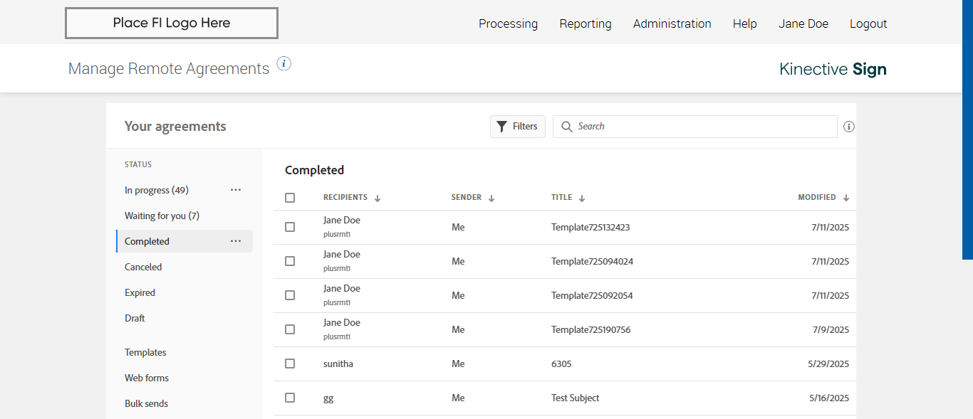973x419 pixels.
Task: Check the Template725132423 row checkbox
Action: click(x=290, y=227)
